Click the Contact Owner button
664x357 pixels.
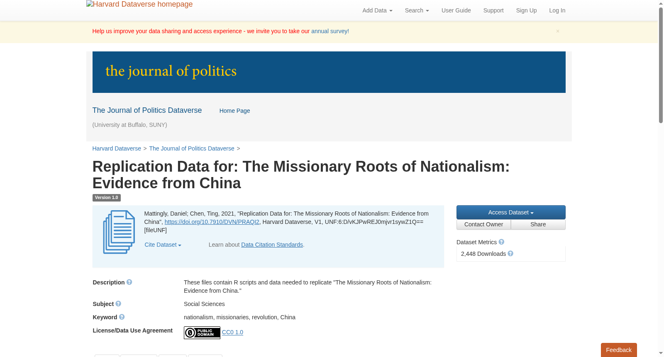pyautogui.click(x=483, y=224)
